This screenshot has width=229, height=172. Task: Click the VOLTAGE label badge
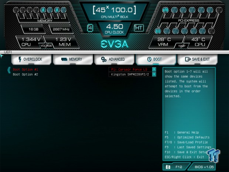(x=46, y=46)
